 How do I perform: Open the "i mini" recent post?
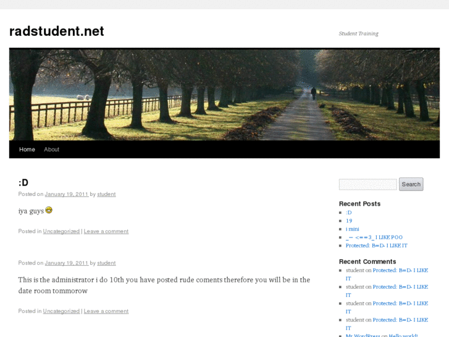point(352,229)
